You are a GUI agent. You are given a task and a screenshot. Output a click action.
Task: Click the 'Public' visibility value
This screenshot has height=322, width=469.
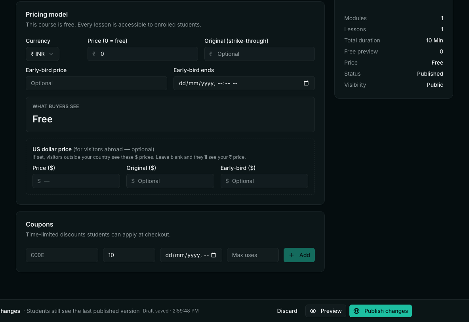tap(435, 85)
